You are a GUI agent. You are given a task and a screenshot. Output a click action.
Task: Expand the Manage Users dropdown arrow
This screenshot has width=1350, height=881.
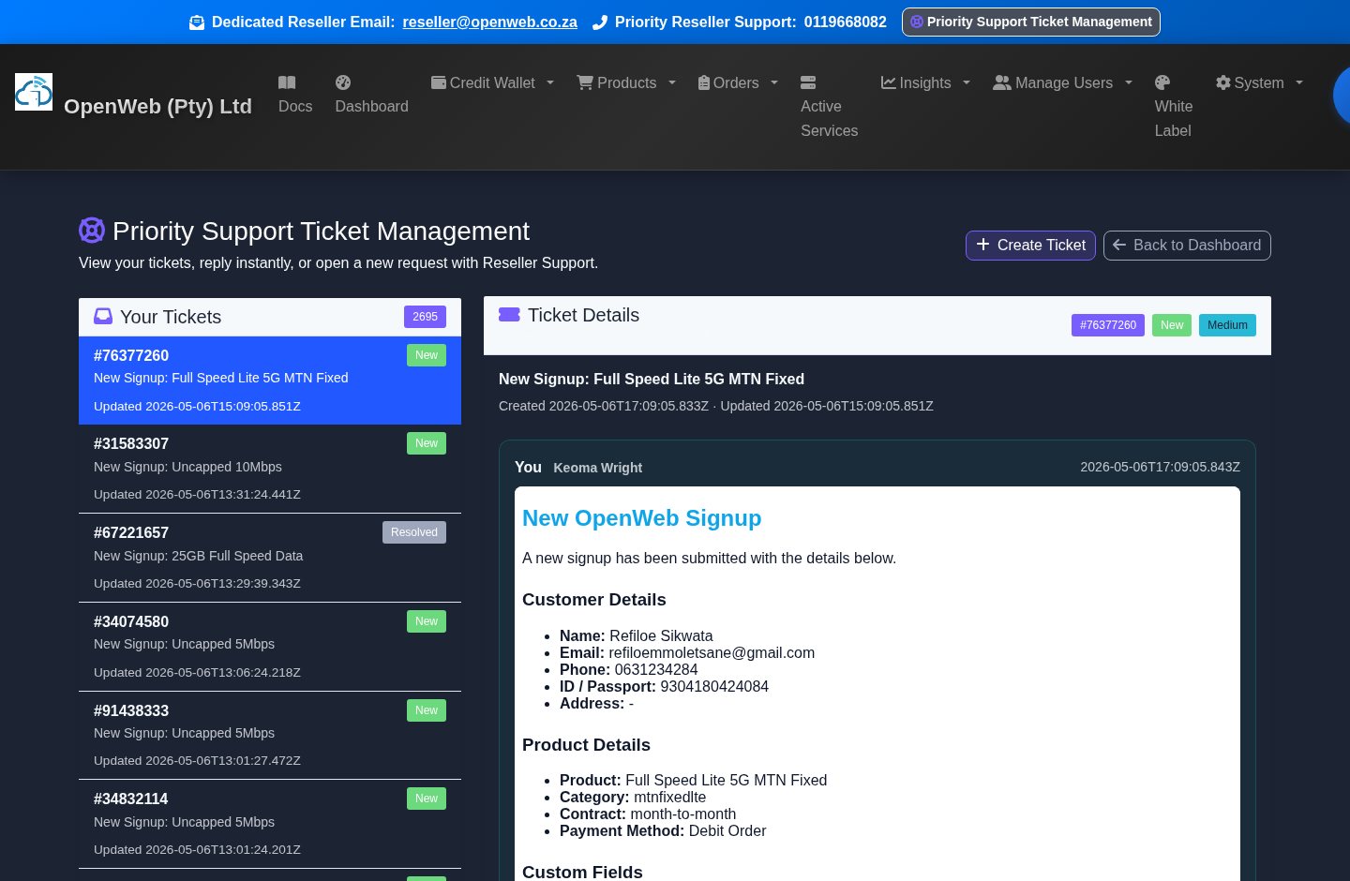(x=1129, y=82)
